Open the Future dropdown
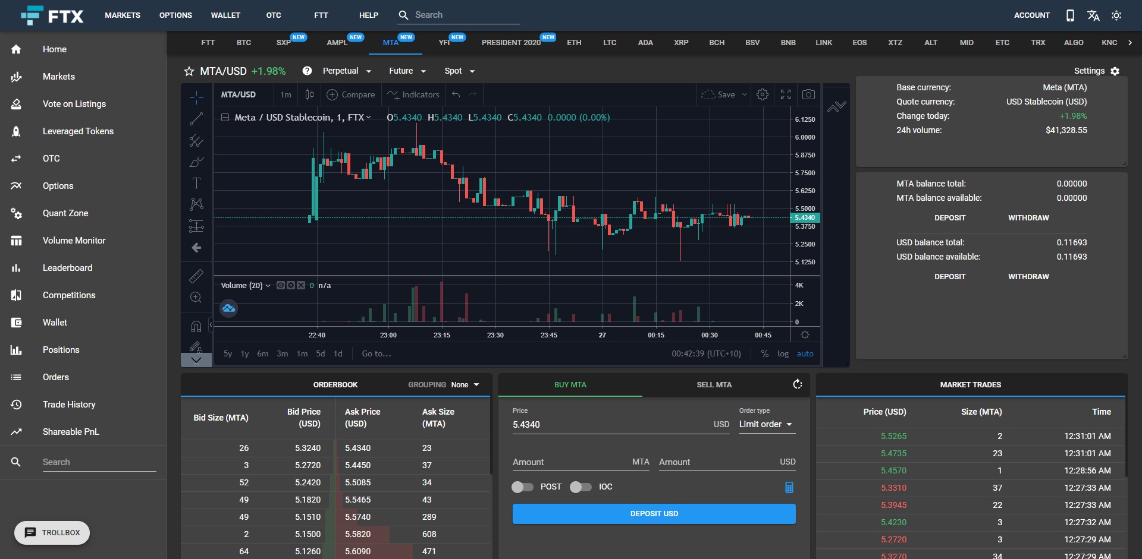Viewport: 1142px width, 559px height. pos(407,71)
